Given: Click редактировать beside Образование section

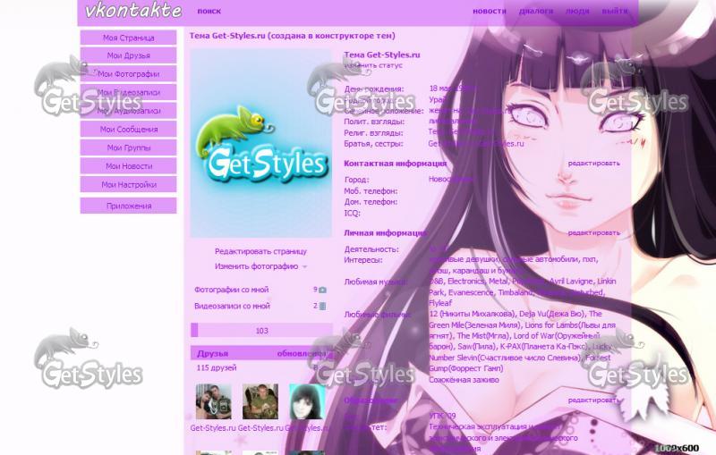Looking at the screenshot, I should [x=593, y=400].
